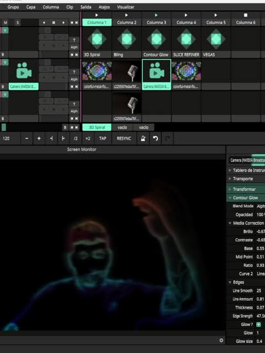This screenshot has width=265, height=353.
Task: Open the Capa menu
Action: click(31, 7)
